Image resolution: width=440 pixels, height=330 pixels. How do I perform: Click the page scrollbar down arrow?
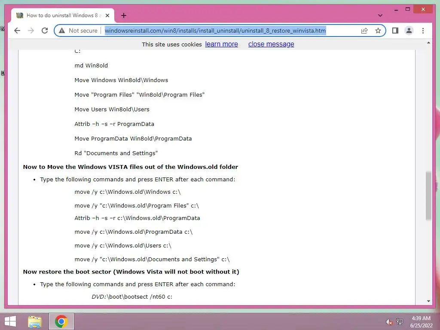click(428, 301)
